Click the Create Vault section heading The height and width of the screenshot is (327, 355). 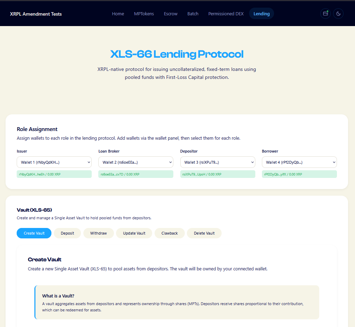(x=44, y=260)
